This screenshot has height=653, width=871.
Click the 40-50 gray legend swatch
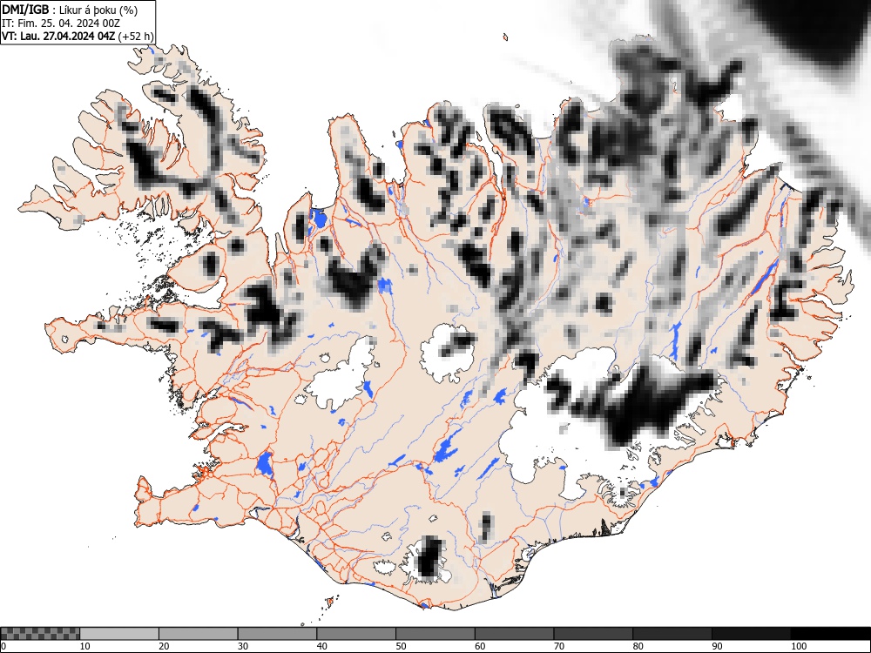356,634
